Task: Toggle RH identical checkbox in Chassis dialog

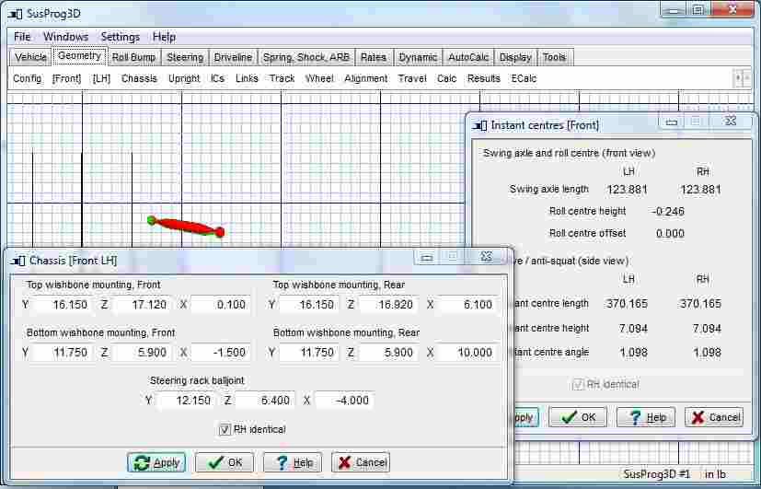Action: click(225, 429)
